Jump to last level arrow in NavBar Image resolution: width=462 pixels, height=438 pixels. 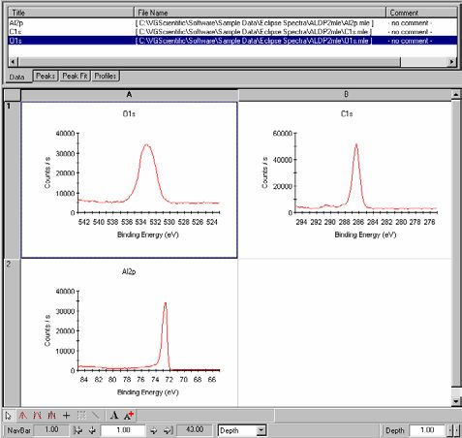click(168, 430)
